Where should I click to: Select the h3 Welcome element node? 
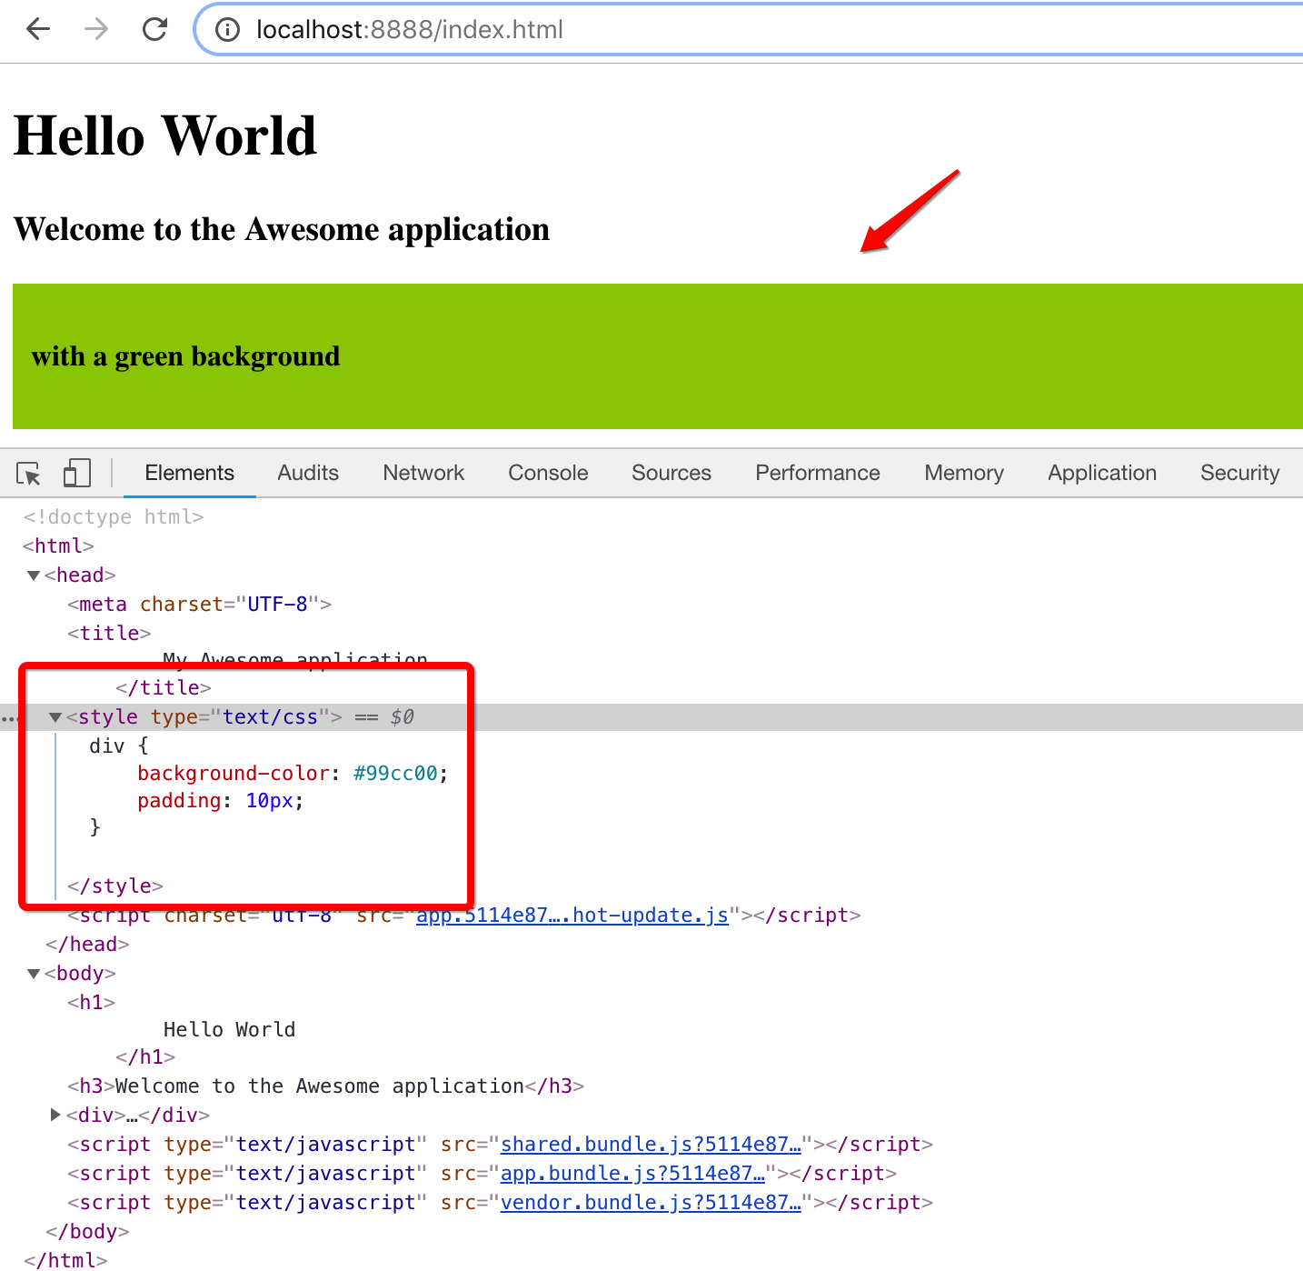pyautogui.click(x=325, y=1086)
